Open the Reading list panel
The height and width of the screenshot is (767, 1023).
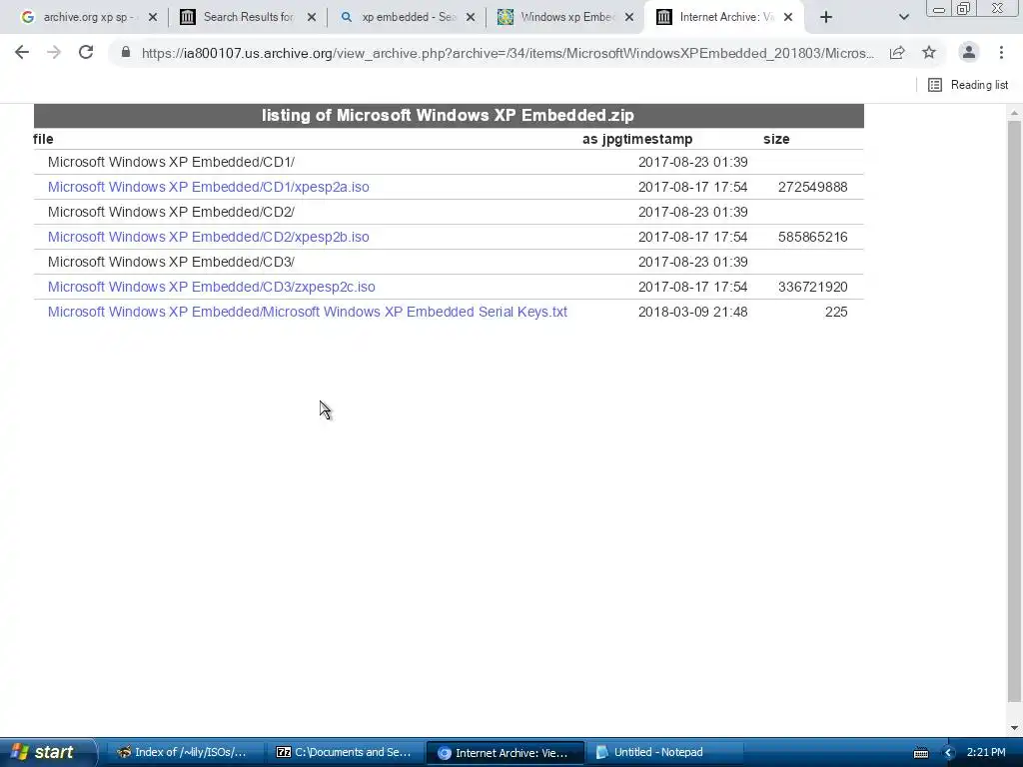pos(968,85)
